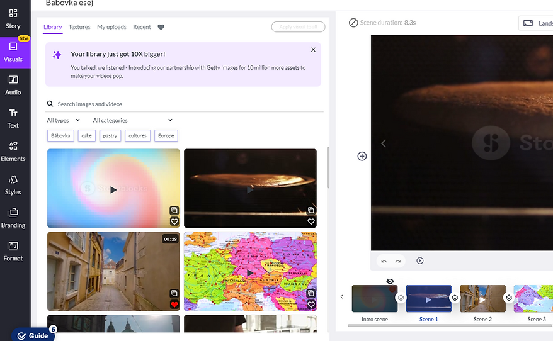Viewport: 553px width, 341px height.
Task: Switch to the Library tab
Action: tap(52, 27)
